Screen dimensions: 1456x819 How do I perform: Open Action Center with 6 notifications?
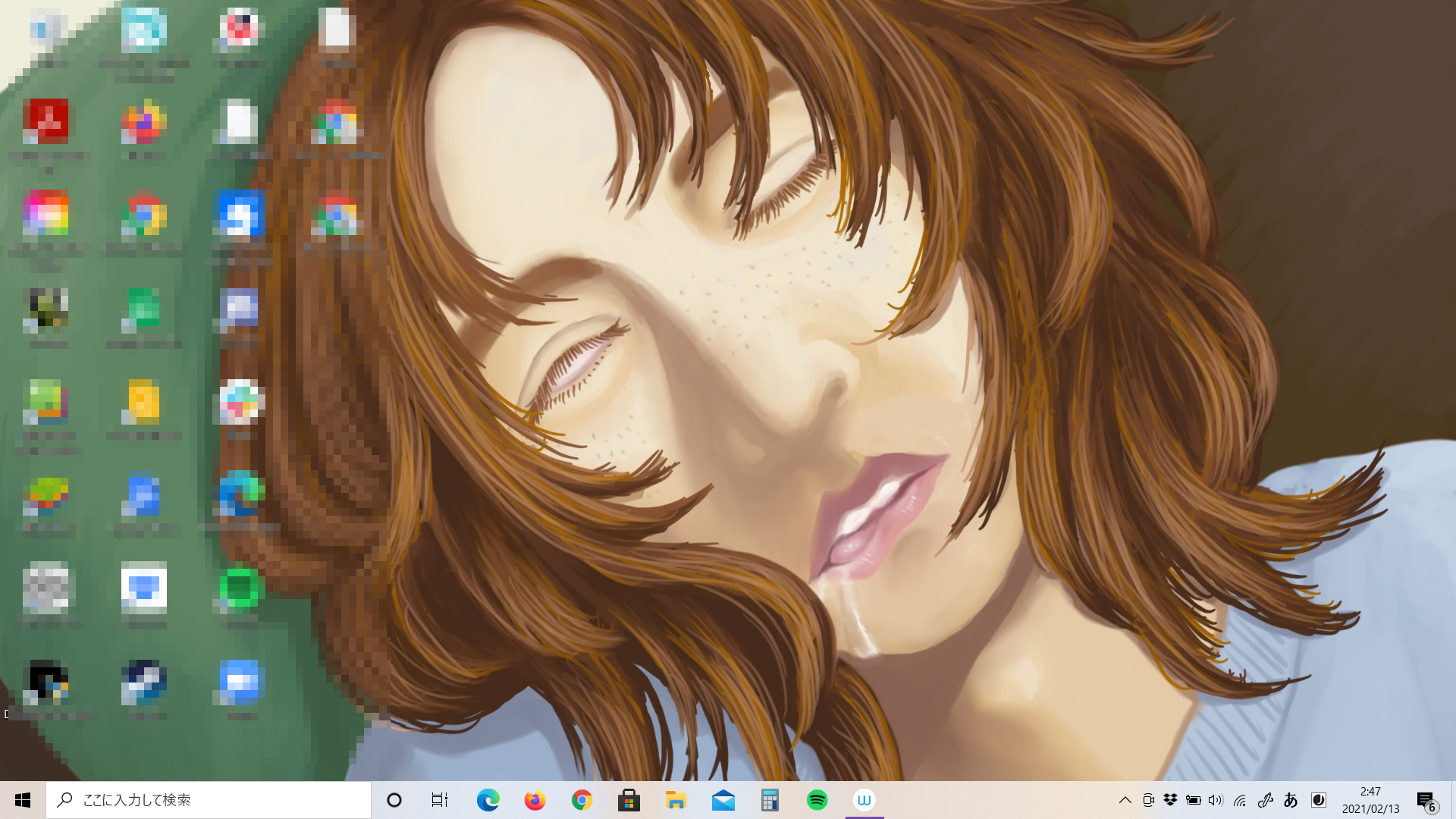pyautogui.click(x=1426, y=800)
